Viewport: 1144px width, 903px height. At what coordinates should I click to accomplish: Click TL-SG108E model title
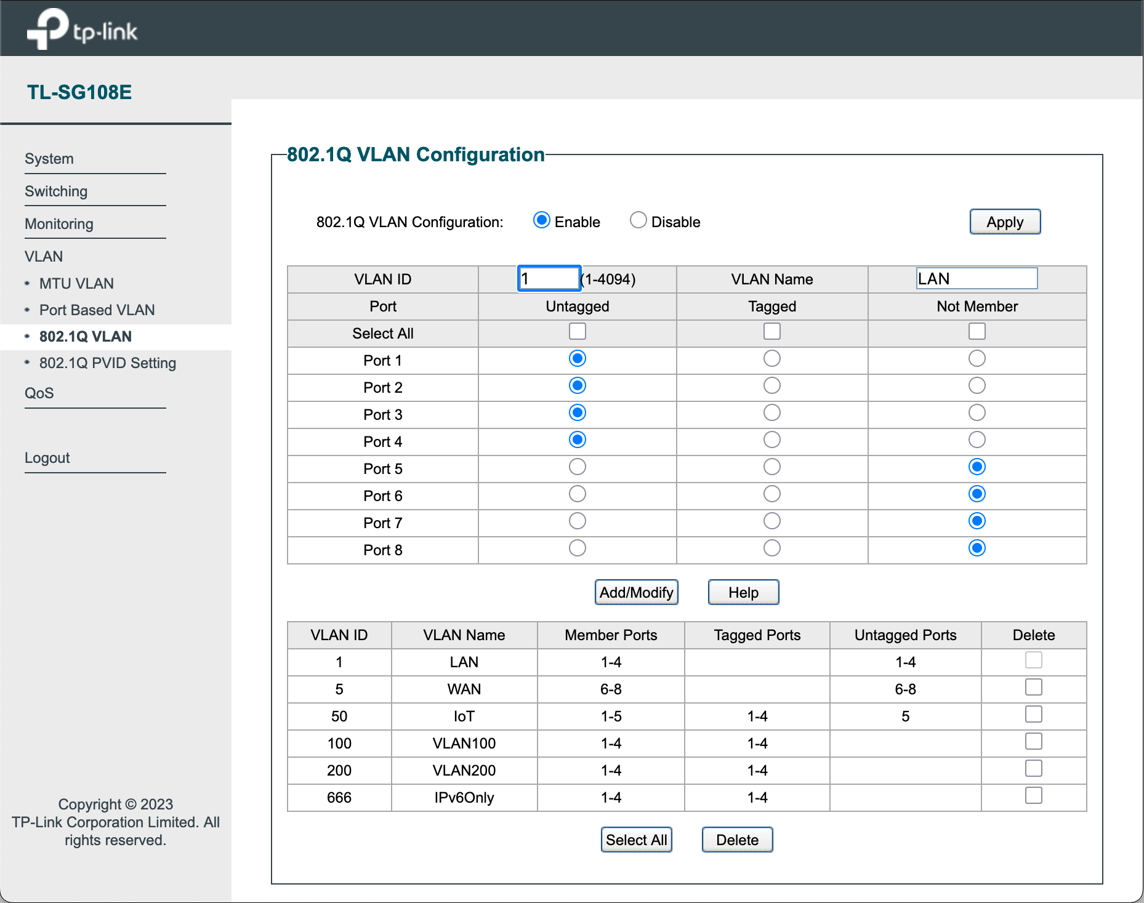tap(79, 92)
